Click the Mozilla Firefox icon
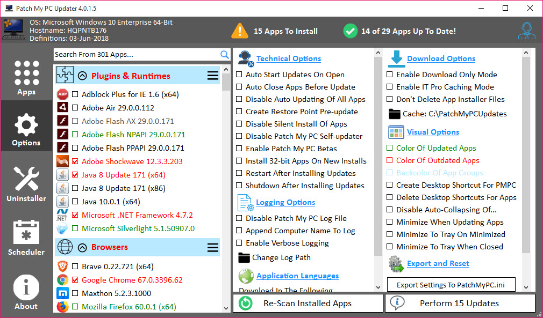The height and width of the screenshot is (318, 543). pyautogui.click(x=63, y=307)
